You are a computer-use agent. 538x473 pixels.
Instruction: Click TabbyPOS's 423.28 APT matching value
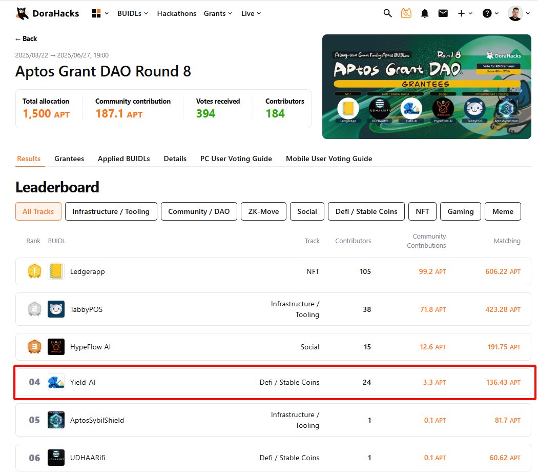tap(503, 309)
